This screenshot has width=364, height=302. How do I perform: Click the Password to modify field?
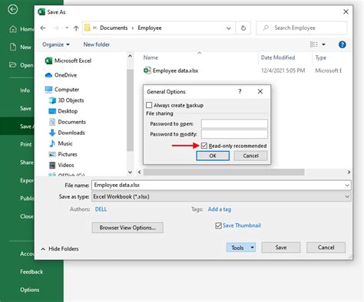click(x=234, y=134)
